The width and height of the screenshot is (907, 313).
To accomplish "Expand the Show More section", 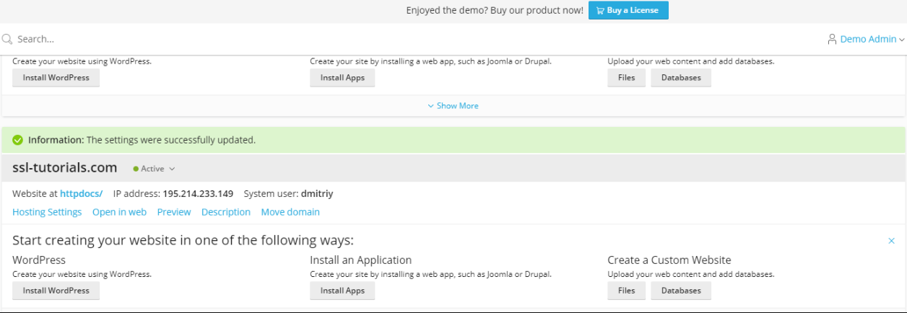I will point(453,105).
